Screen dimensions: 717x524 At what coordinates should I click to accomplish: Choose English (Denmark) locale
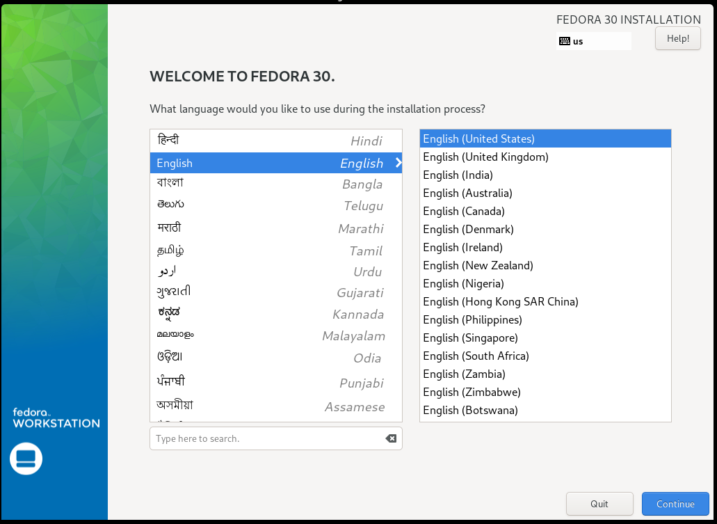(x=545, y=229)
